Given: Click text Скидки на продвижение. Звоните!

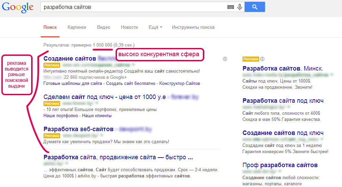Looking at the screenshot, I should [277, 87].
